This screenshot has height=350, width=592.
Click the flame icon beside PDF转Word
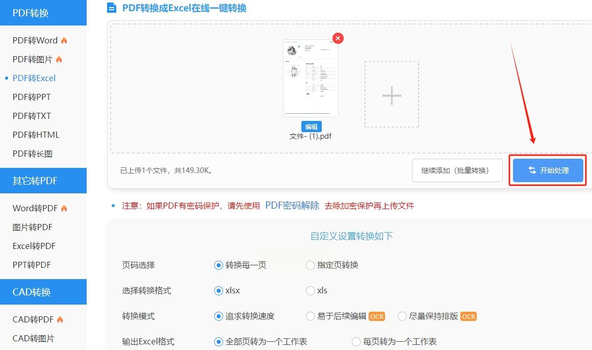[64, 40]
